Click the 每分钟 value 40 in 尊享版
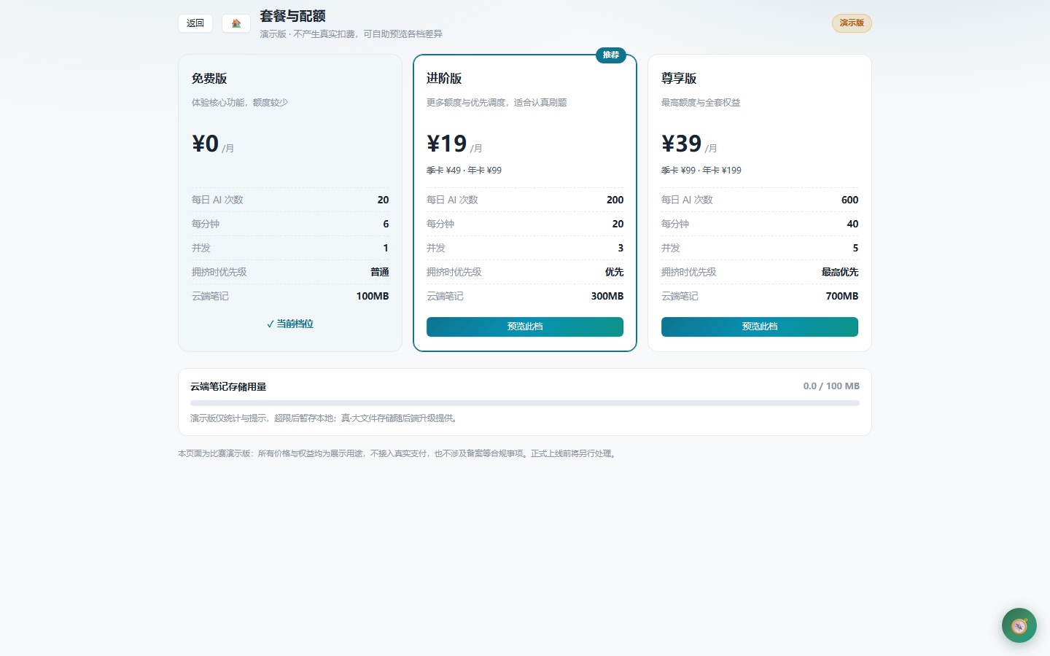 [x=852, y=224]
